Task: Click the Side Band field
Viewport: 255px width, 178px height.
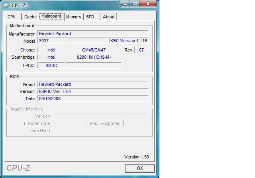Action: pos(71,130)
